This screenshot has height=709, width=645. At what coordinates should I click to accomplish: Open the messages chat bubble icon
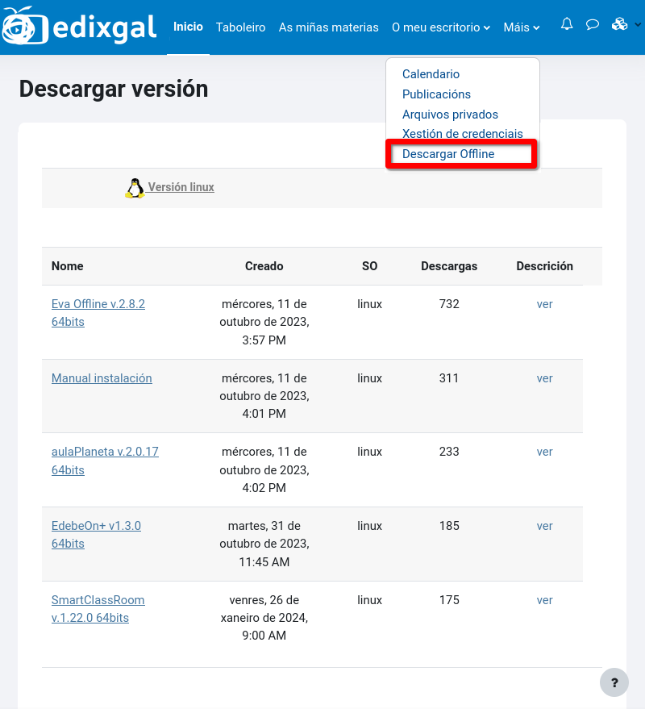click(x=593, y=24)
